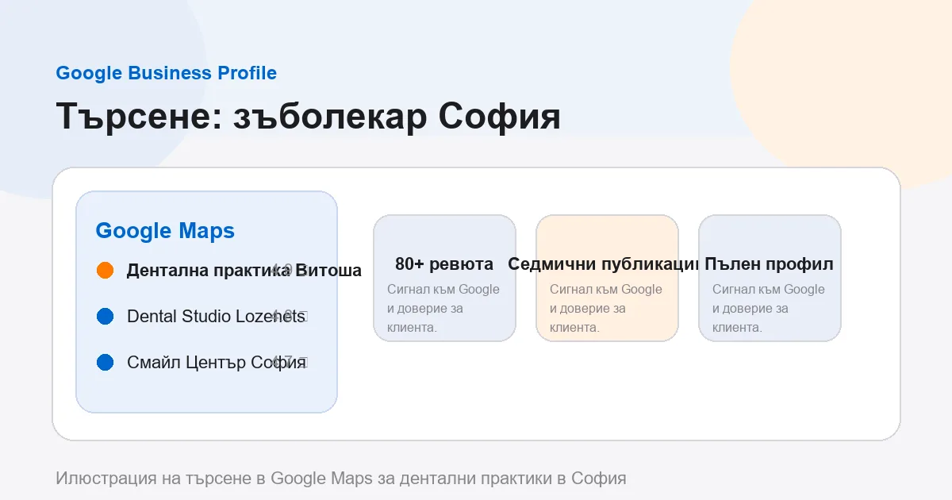Click the bottom blue marker in the results panel
This screenshot has height=500, width=952.
(x=106, y=362)
